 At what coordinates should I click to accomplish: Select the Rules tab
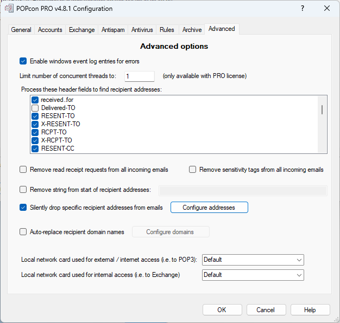click(167, 30)
